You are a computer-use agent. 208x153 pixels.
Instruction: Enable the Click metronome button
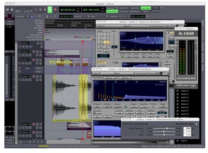(x=146, y=11)
